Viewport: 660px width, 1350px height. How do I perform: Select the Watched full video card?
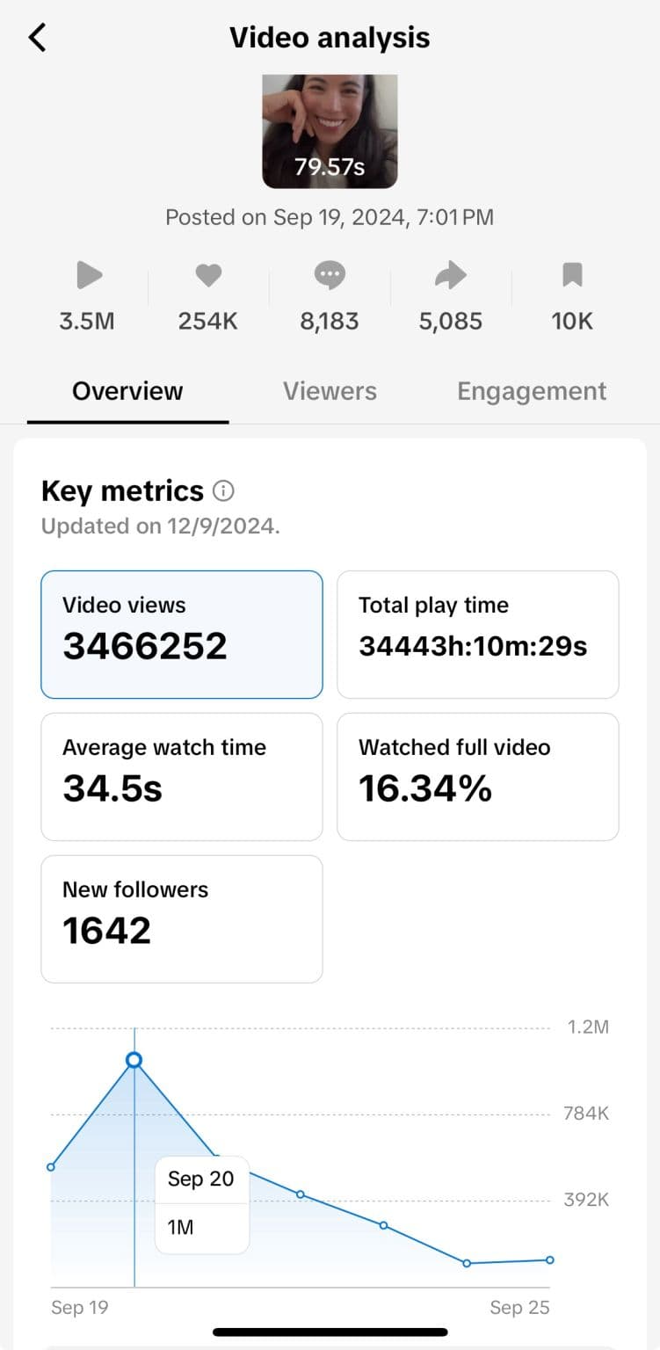477,776
